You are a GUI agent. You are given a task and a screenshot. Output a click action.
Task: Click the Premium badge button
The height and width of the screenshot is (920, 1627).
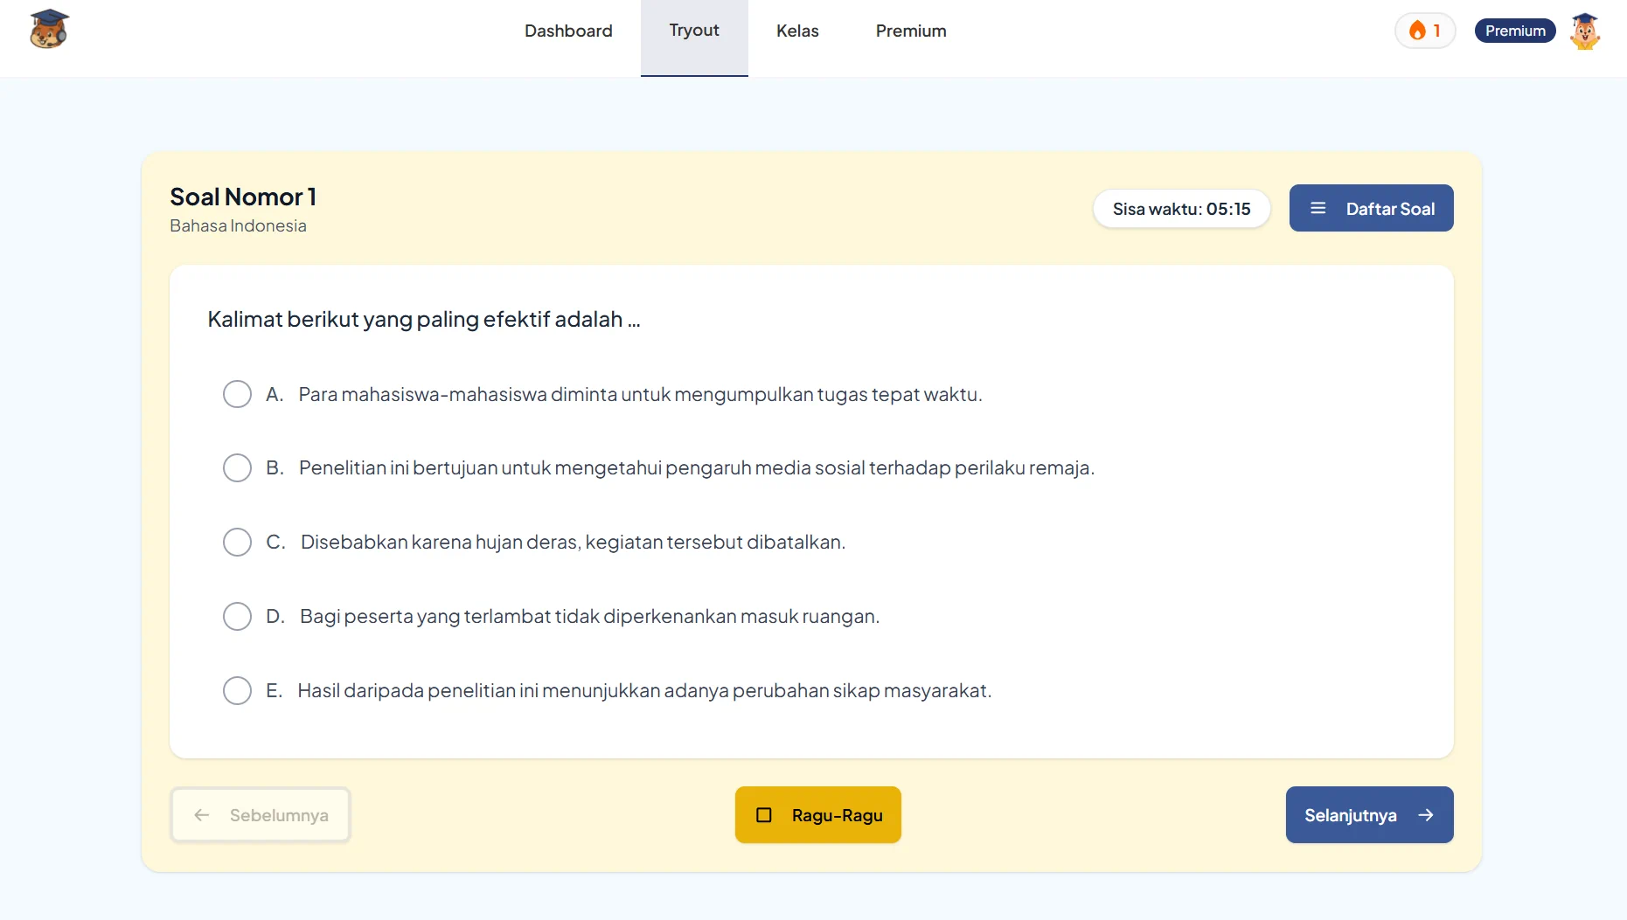pyautogui.click(x=1515, y=31)
